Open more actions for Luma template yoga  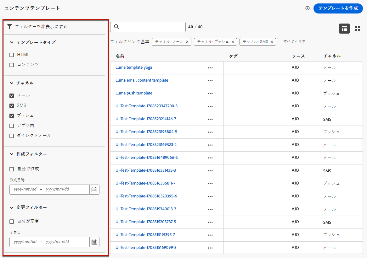tap(210, 68)
